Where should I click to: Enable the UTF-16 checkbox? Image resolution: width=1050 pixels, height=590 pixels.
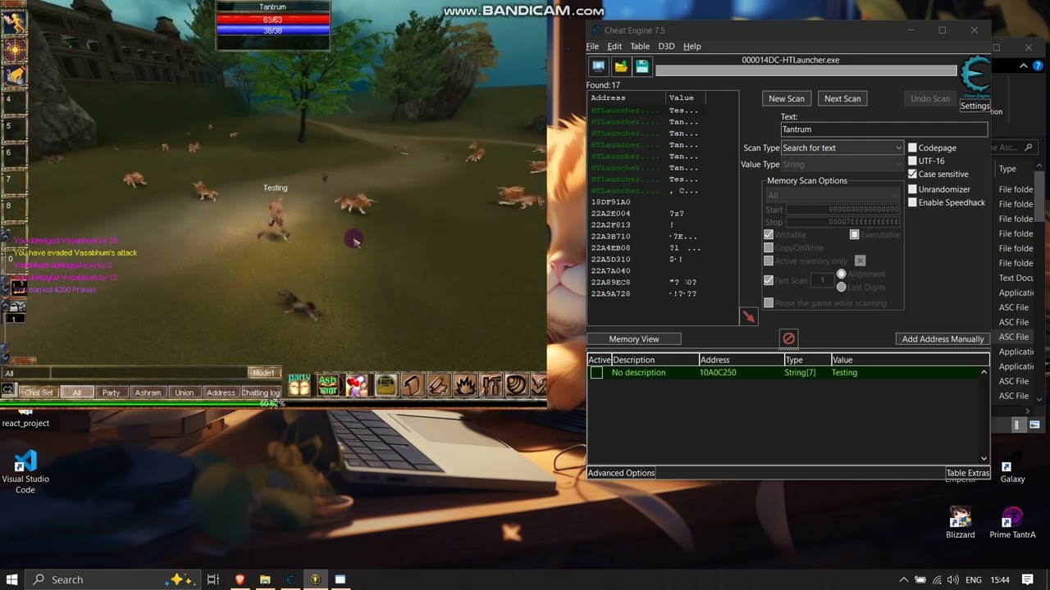(912, 161)
